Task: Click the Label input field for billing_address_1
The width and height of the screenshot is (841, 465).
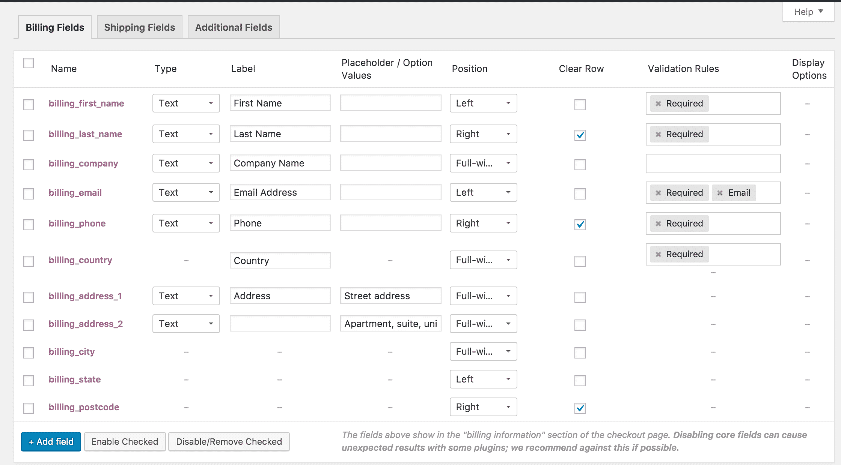Action: click(x=279, y=295)
